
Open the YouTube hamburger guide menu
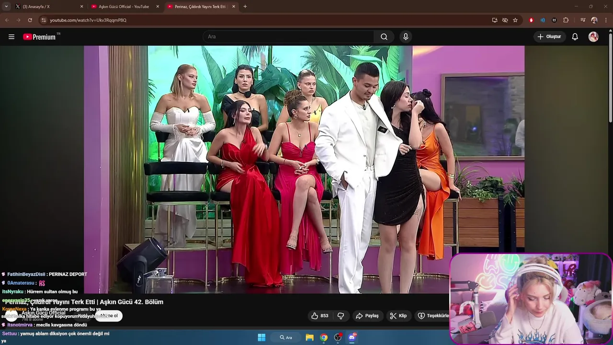11,37
